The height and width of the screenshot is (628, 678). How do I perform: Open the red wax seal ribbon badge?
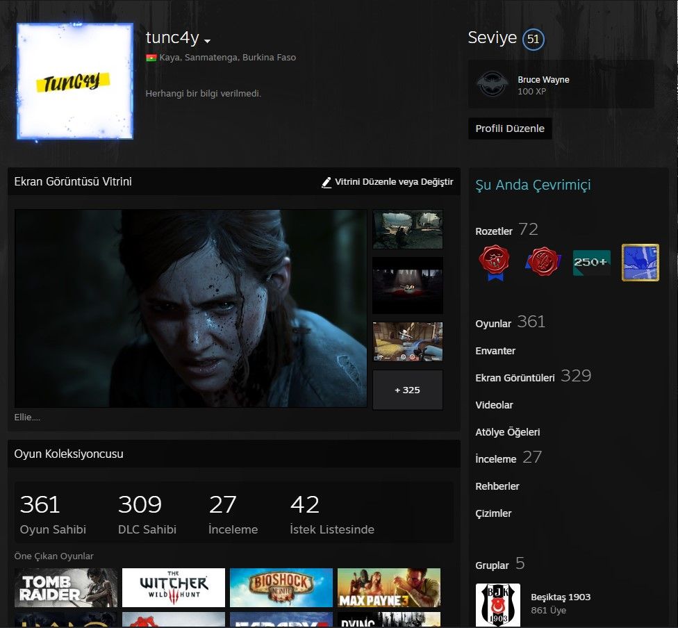(494, 263)
